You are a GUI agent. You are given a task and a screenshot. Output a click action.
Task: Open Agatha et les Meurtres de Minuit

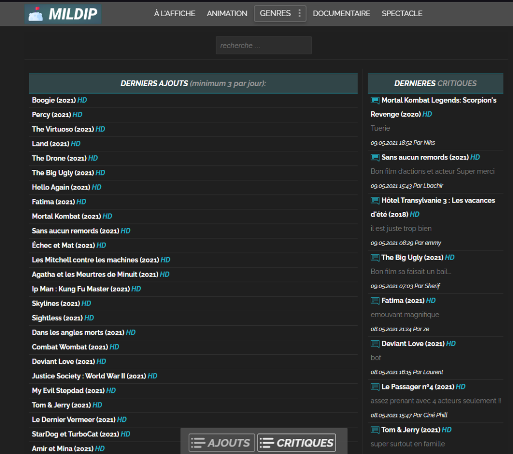(x=100, y=274)
